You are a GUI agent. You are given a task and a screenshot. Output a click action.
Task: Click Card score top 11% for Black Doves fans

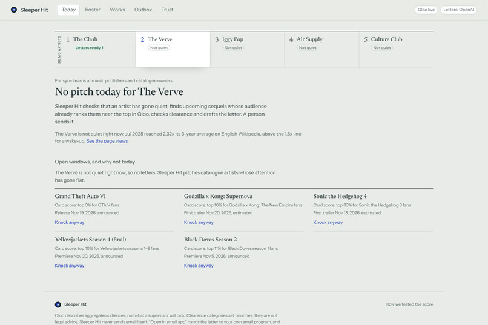(231, 249)
